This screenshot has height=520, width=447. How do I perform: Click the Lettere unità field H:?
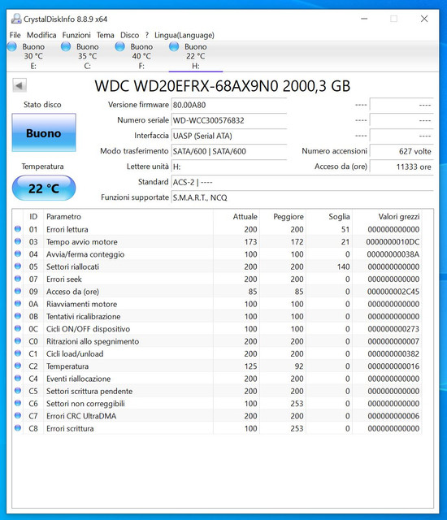(229, 167)
